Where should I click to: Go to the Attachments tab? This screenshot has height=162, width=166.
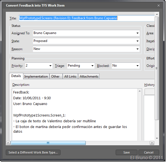click(x=89, y=76)
